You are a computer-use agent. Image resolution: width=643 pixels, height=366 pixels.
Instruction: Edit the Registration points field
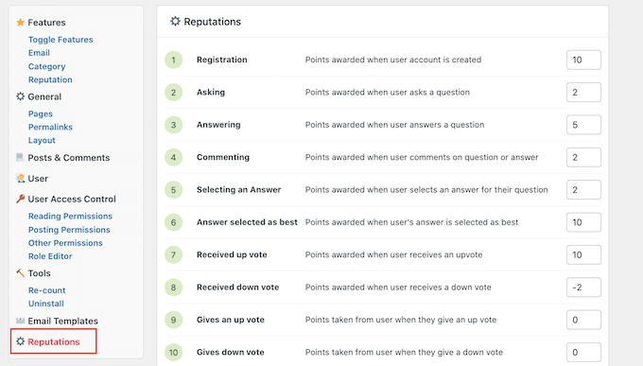pyautogui.click(x=583, y=60)
